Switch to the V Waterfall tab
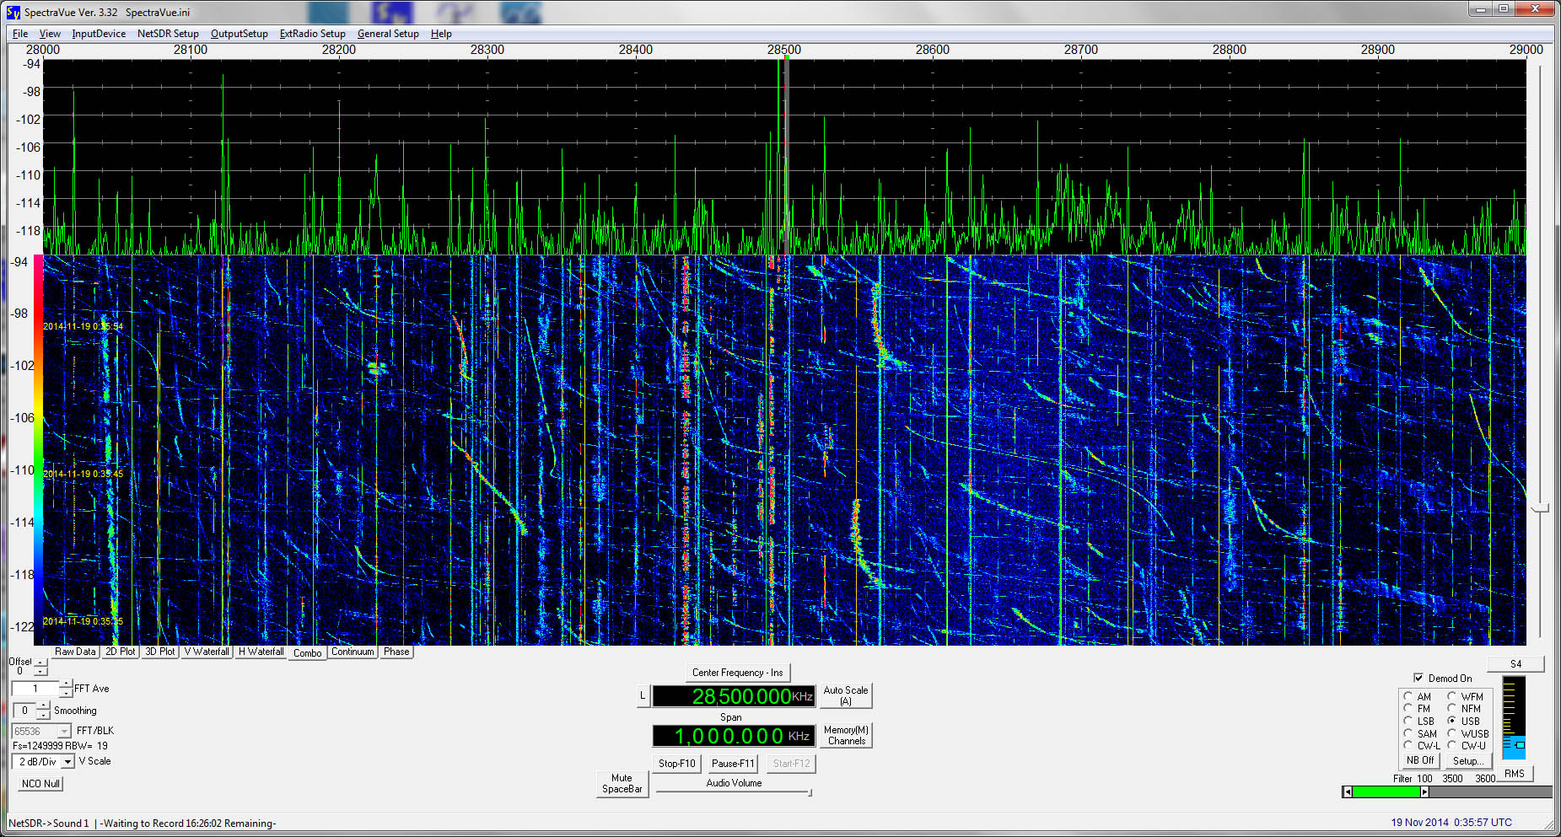This screenshot has width=1561, height=837. [x=207, y=652]
